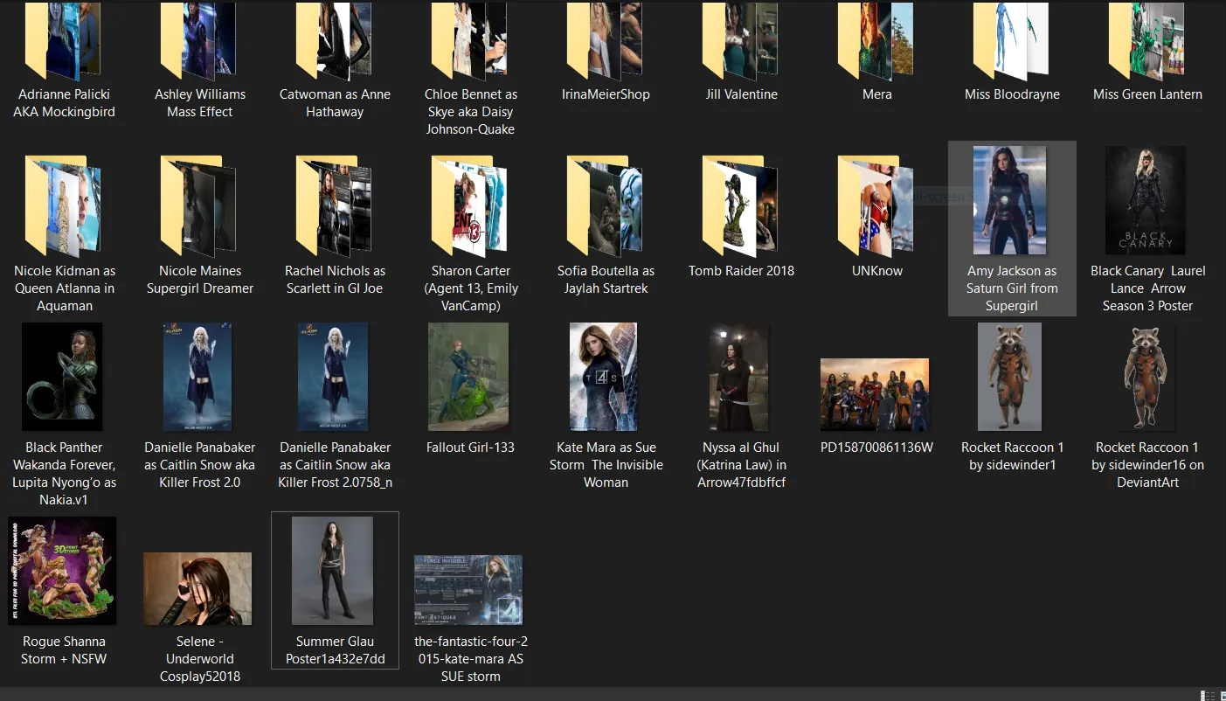The height and width of the screenshot is (701, 1226).
Task: Switch to details view in status bar
Action: (1209, 695)
